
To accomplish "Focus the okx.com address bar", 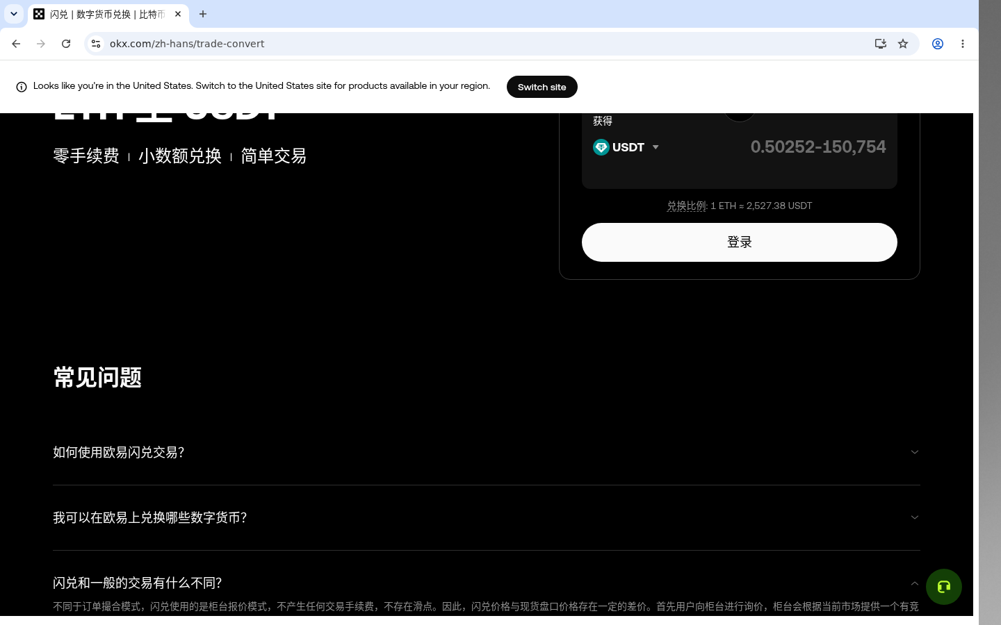I will pyautogui.click(x=487, y=44).
